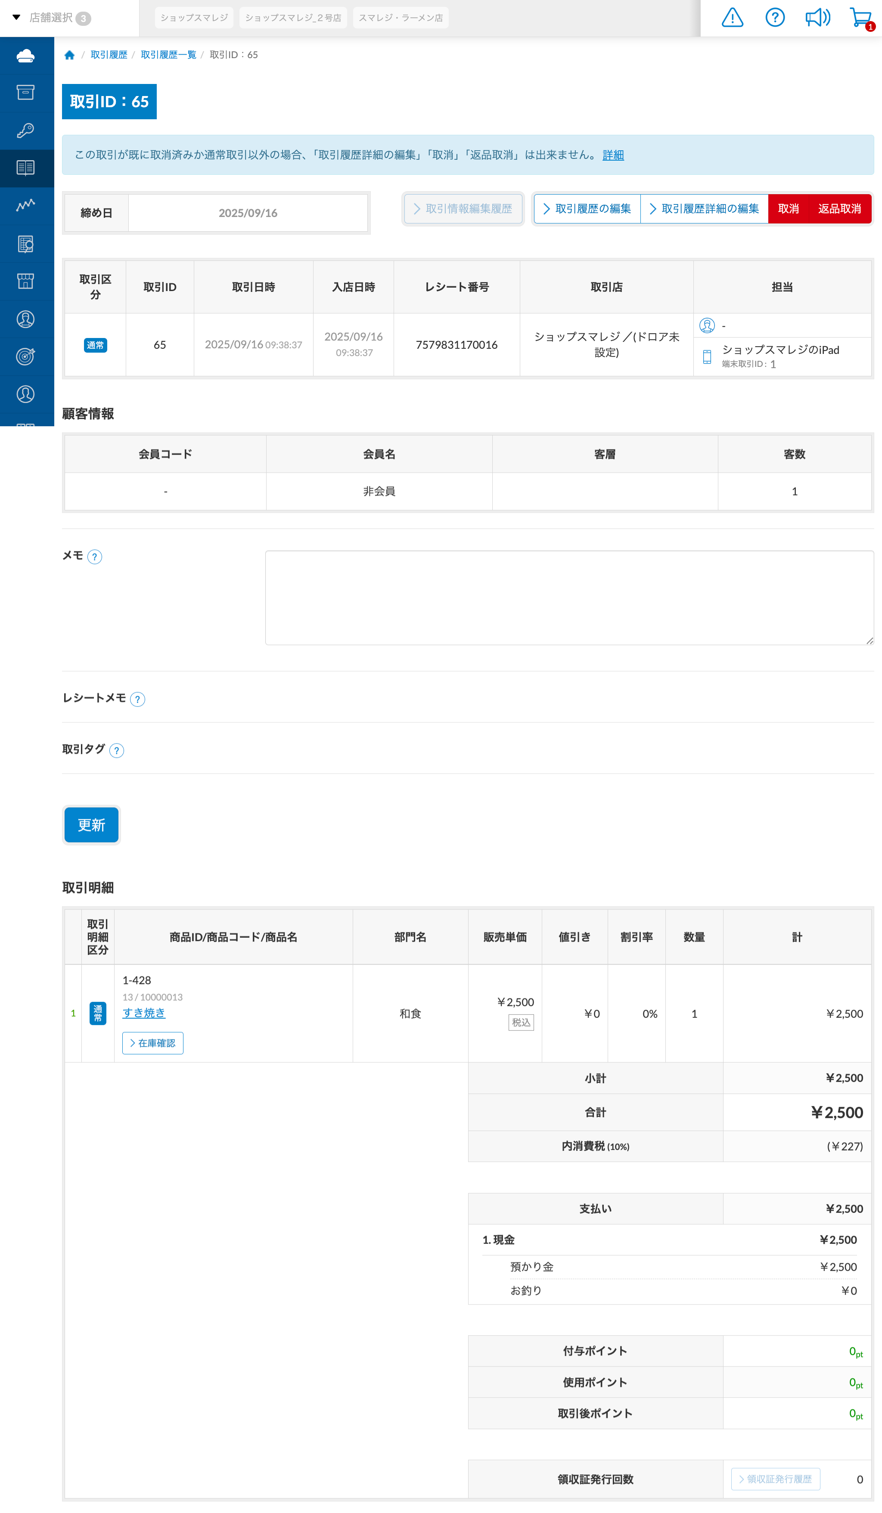The image size is (882, 1513).
Task: Click the megaphone announcements icon
Action: click(817, 17)
